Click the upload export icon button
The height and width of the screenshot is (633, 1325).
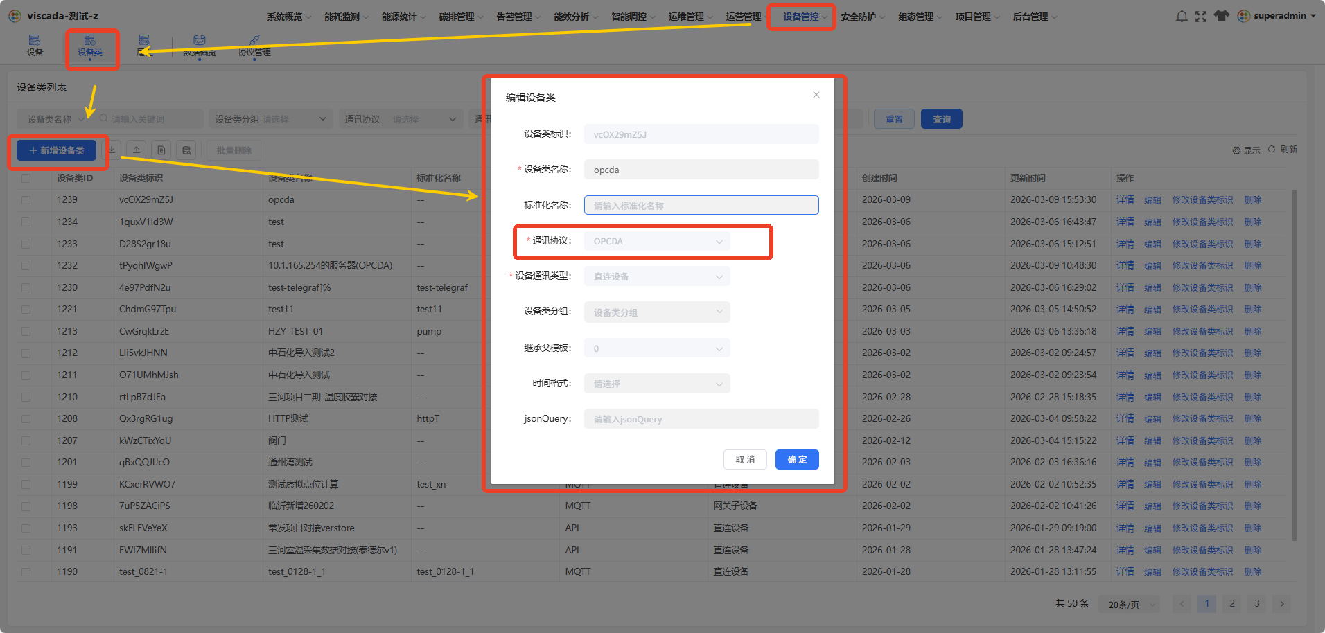click(x=137, y=150)
